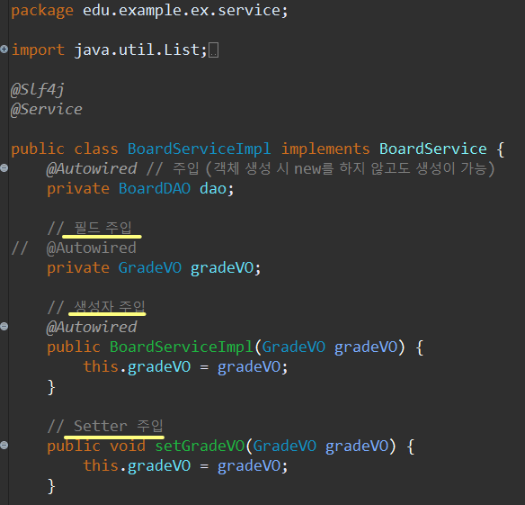The image size is (525, 505).
Task: Click the BoardServiceImpl constructor name
Action: pos(181,347)
